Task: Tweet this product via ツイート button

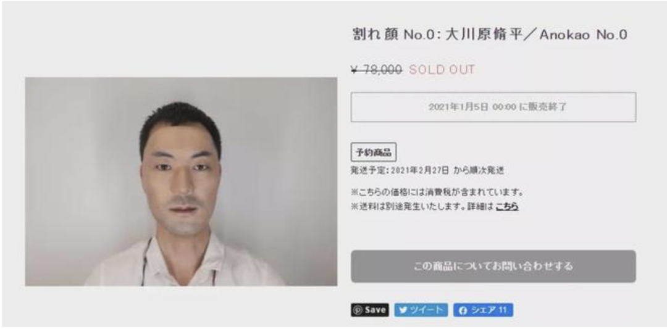Action: pyautogui.click(x=421, y=310)
